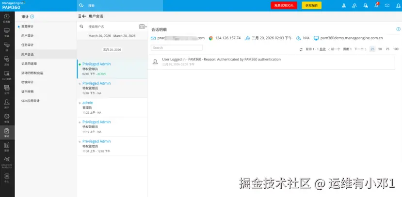This screenshot has height=197, width=402.
Task: Set page size to 75
Action: (387, 49)
